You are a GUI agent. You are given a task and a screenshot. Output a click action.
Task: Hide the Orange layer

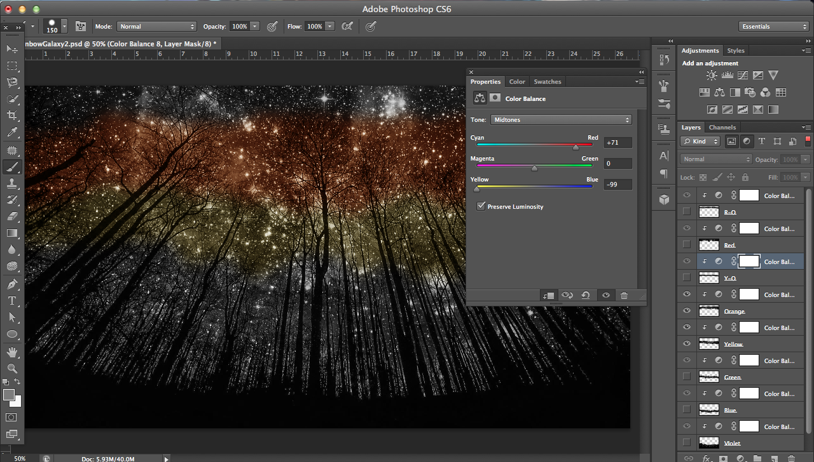coord(686,311)
